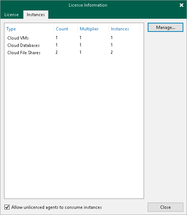Select the Cloud VMs row
This screenshot has height=215, width=187.
[x=74, y=38]
